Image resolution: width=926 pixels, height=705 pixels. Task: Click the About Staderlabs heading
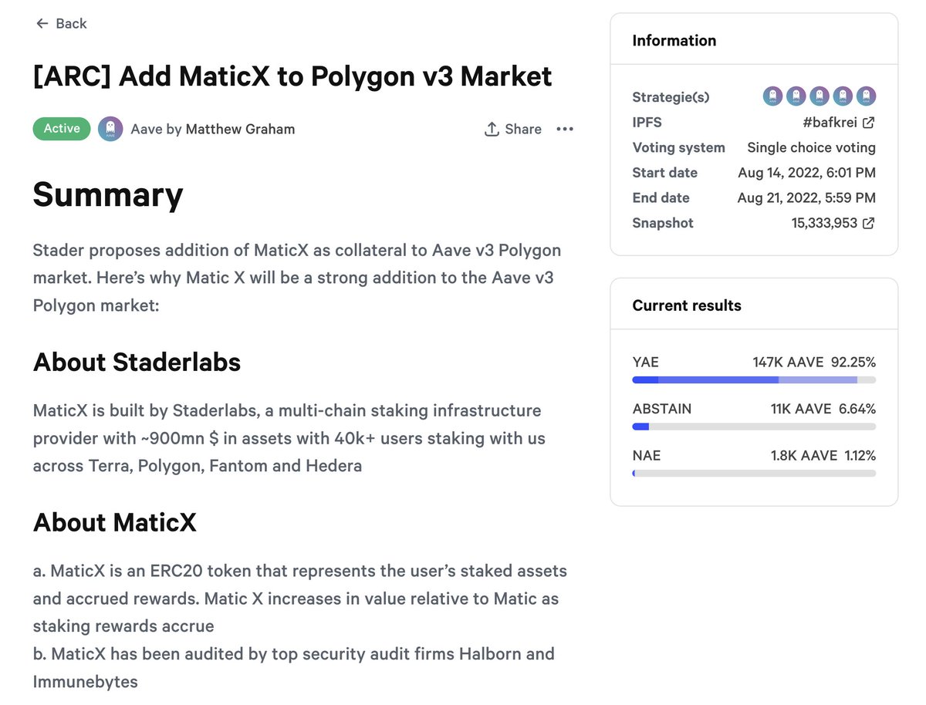tap(137, 362)
